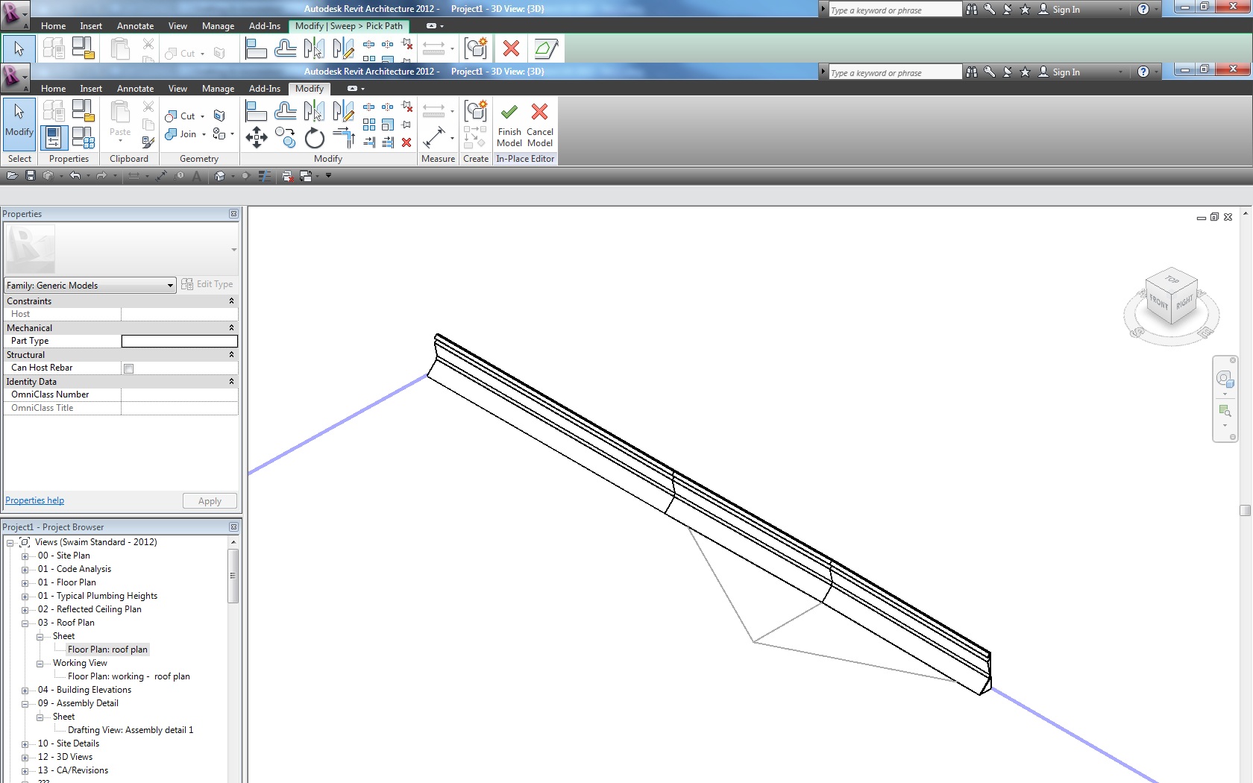Open the Steering Wheels tool on navigation bar
This screenshot has height=783, width=1253.
(x=1225, y=379)
